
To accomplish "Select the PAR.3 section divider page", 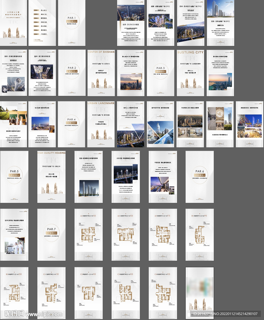I will (160, 73).
